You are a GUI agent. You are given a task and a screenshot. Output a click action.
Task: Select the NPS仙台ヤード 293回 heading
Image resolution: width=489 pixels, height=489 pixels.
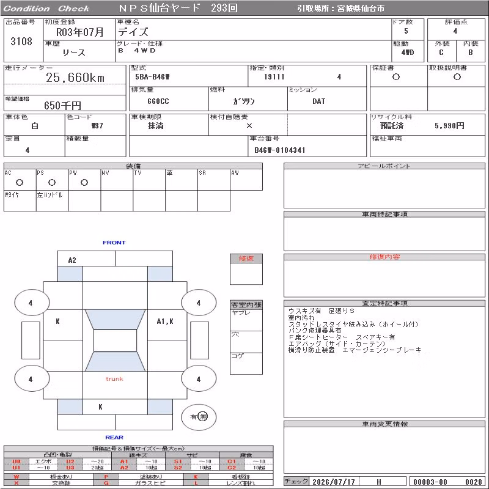(178, 8)
